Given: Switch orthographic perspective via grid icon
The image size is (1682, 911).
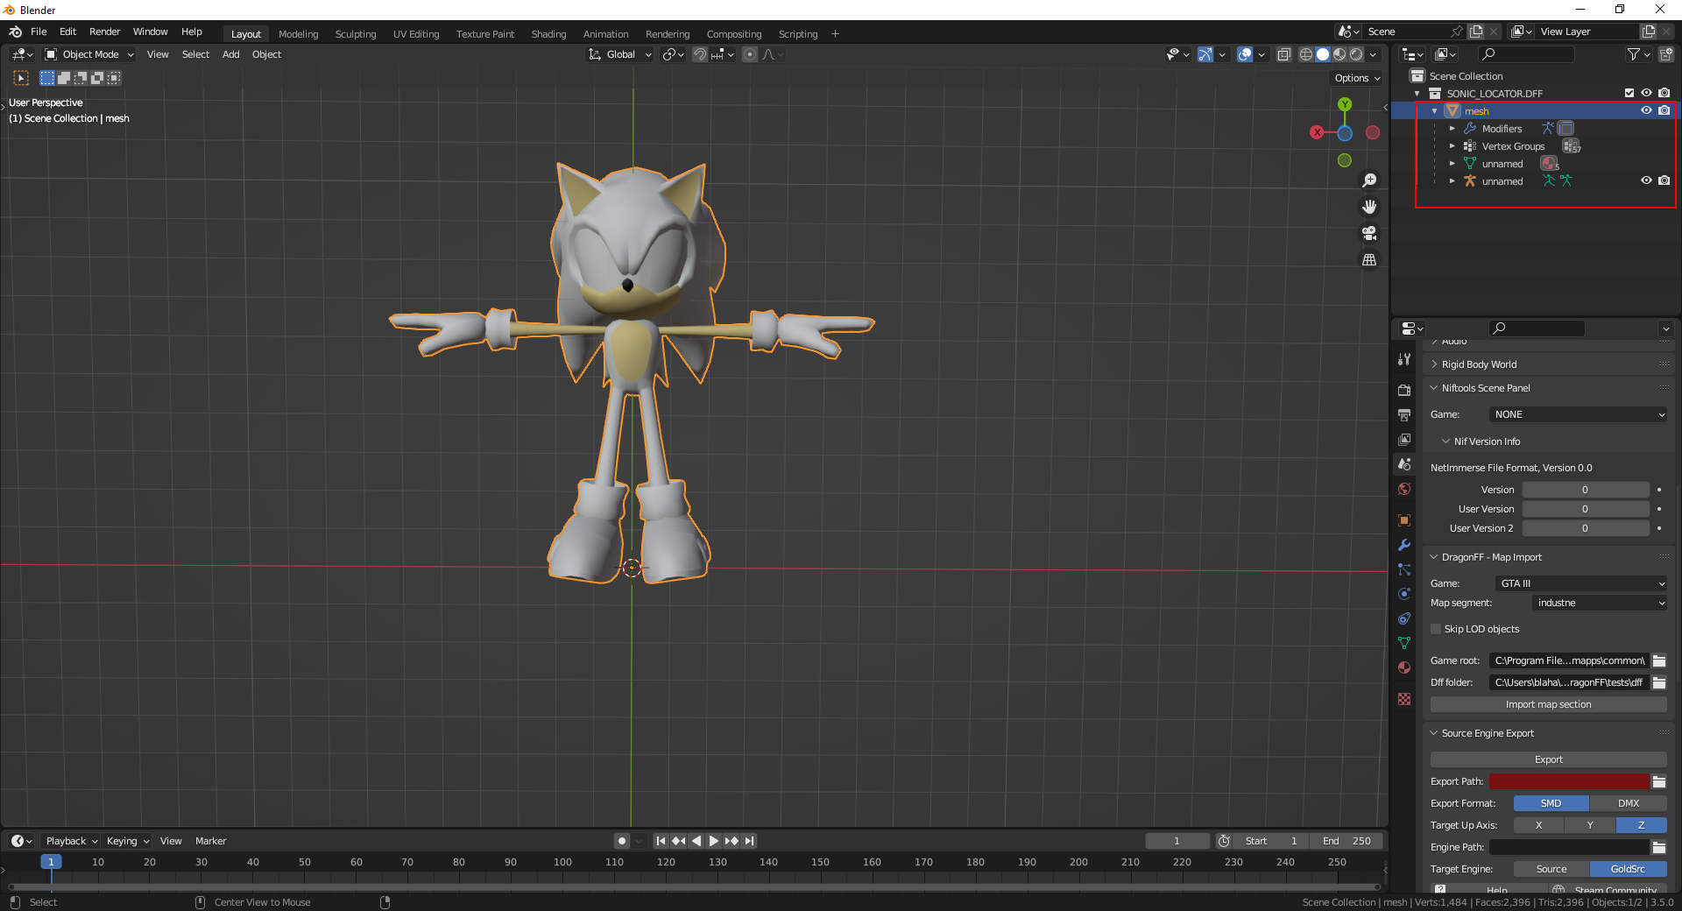Looking at the screenshot, I should tap(1369, 260).
